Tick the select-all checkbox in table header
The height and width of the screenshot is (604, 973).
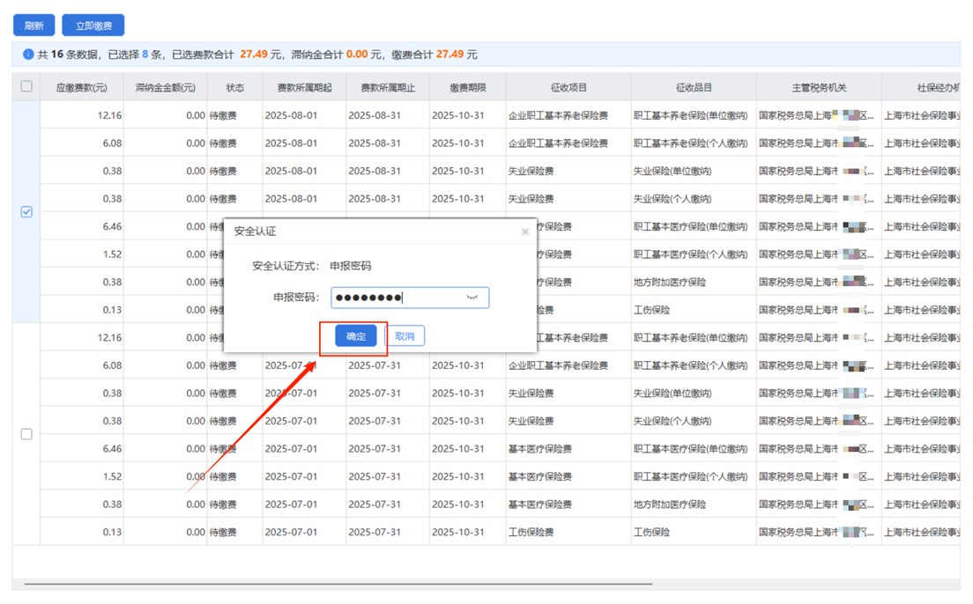tap(26, 86)
